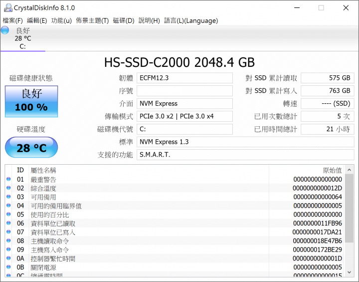Click the status dot for row 0B
Screen dimensions: 359x282
tap(8, 267)
